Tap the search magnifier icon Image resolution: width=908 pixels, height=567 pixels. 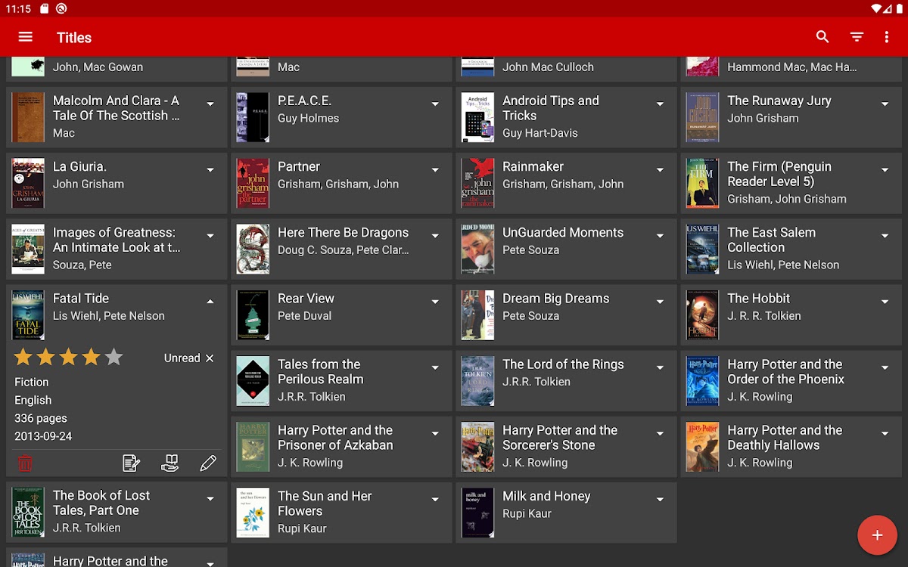click(x=822, y=37)
